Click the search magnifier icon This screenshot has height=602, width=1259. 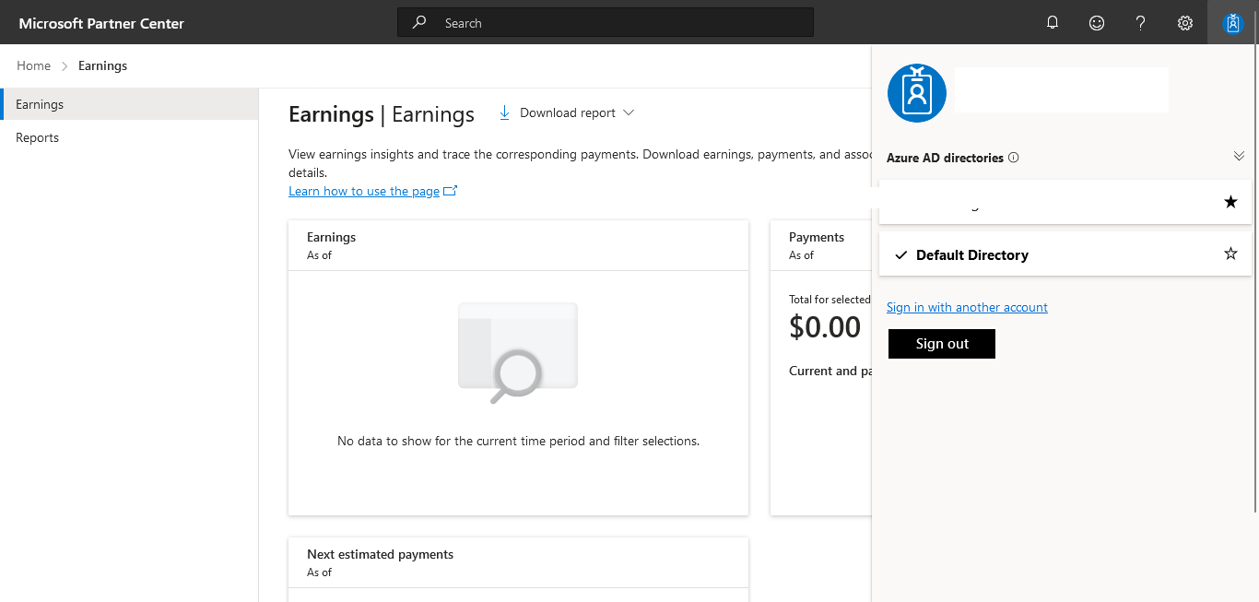pos(419,22)
